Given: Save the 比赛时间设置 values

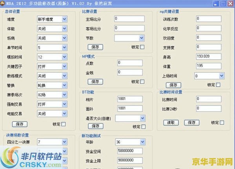Looking at the screenshot, I should pos(192,123).
